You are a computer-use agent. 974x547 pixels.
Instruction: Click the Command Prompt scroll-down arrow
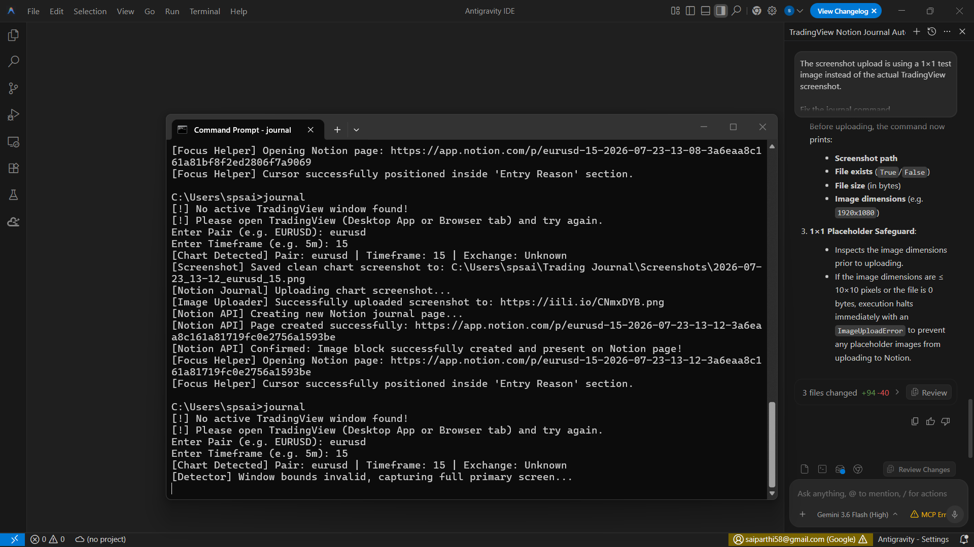tap(772, 493)
